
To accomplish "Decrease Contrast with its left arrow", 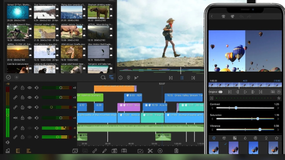I will coord(212,108).
